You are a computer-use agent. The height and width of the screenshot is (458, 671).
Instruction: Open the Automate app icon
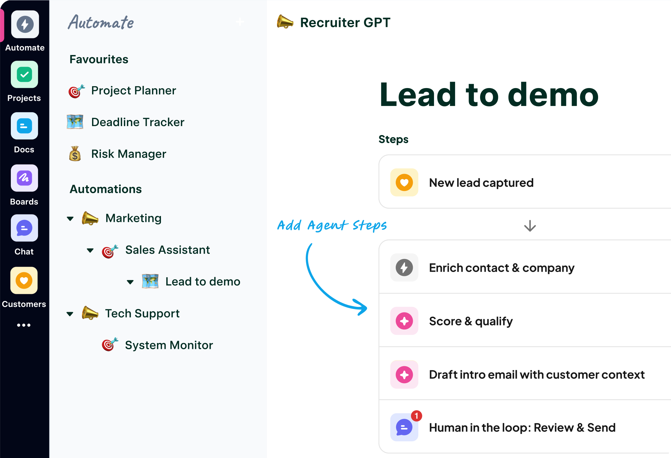point(25,24)
